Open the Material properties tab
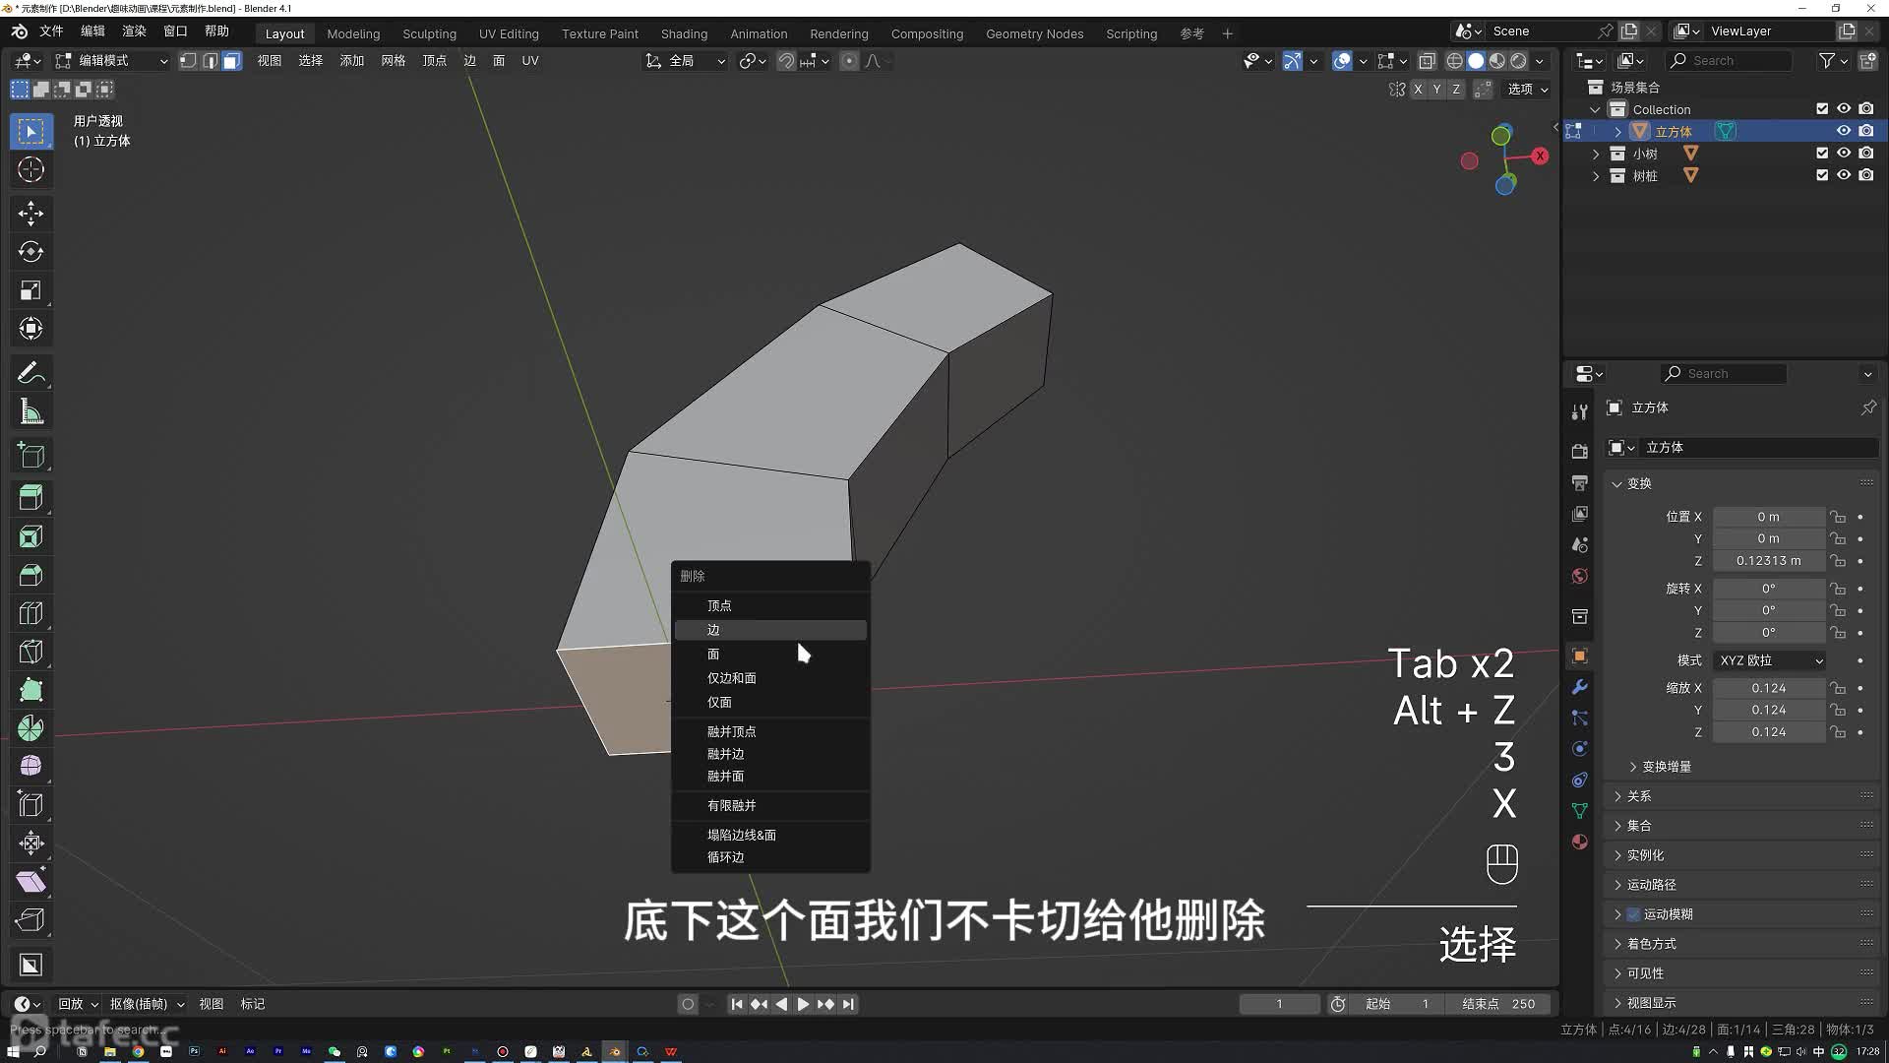Viewport: 1889px width, 1063px height. click(x=1579, y=842)
